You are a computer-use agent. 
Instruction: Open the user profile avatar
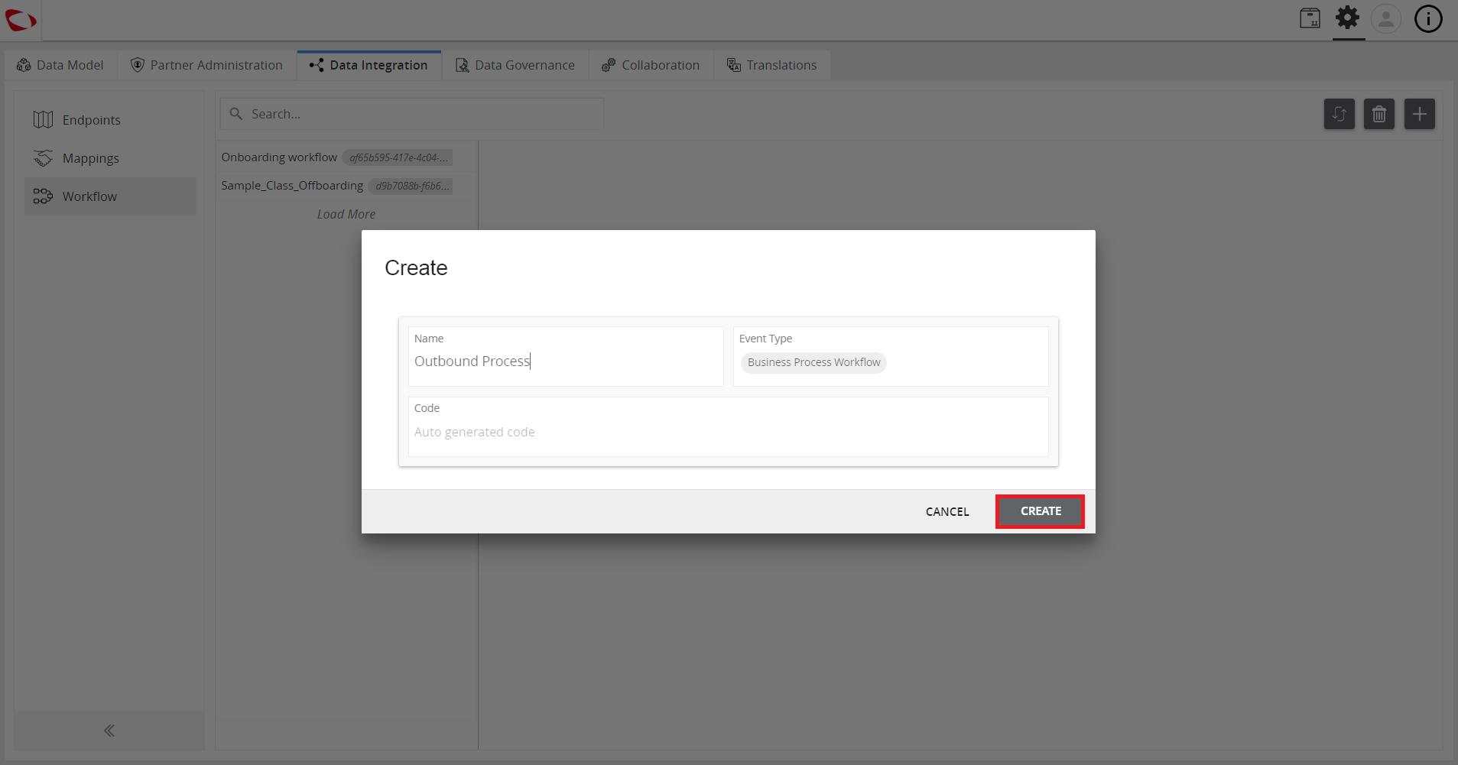[x=1386, y=18]
